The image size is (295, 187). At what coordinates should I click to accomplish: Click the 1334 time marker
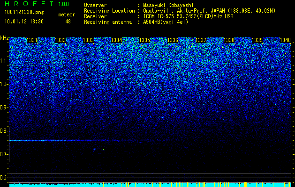117,40
